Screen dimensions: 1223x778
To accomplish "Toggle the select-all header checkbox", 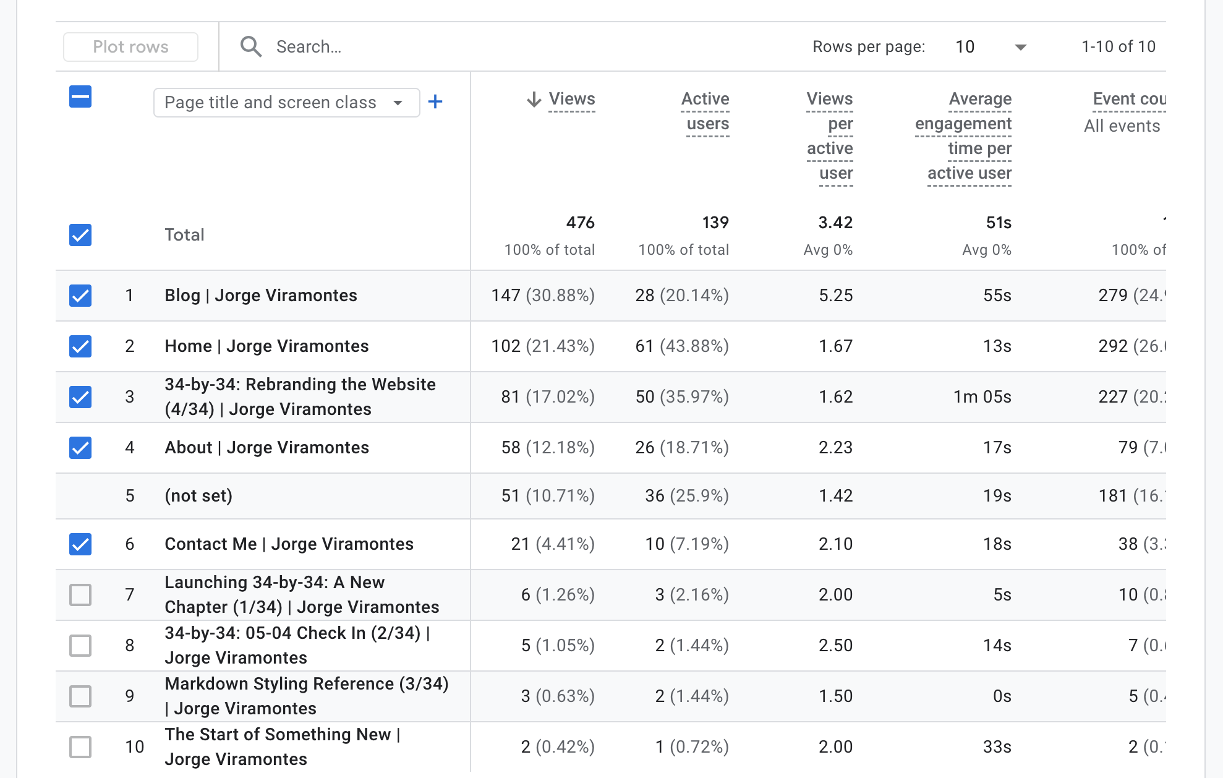I will 80,97.
